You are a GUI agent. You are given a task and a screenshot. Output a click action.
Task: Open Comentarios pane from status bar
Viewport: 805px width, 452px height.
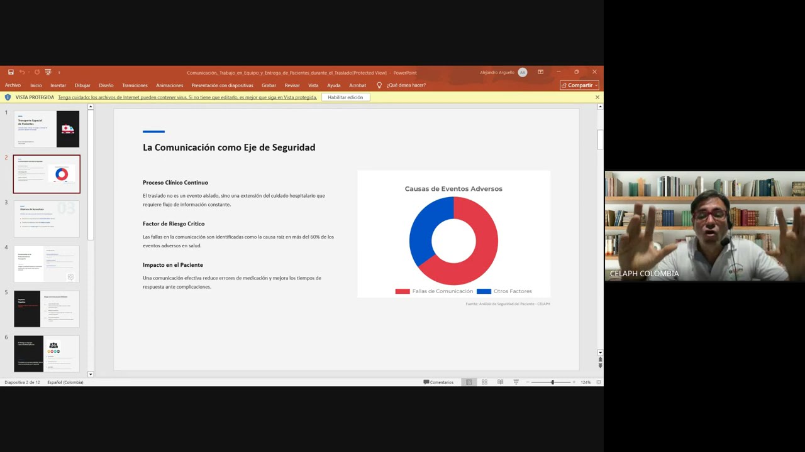438,382
